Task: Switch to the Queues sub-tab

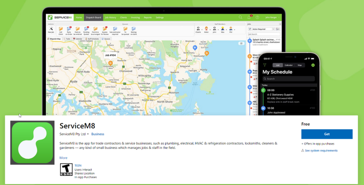Action: click(x=106, y=39)
